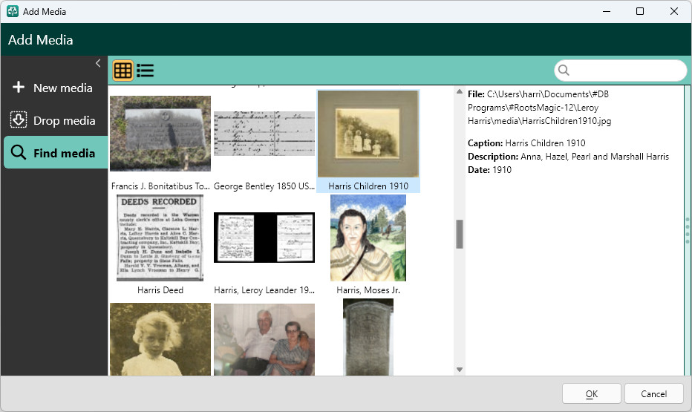Click the RootsMagic app icon in title bar

pos(13,11)
